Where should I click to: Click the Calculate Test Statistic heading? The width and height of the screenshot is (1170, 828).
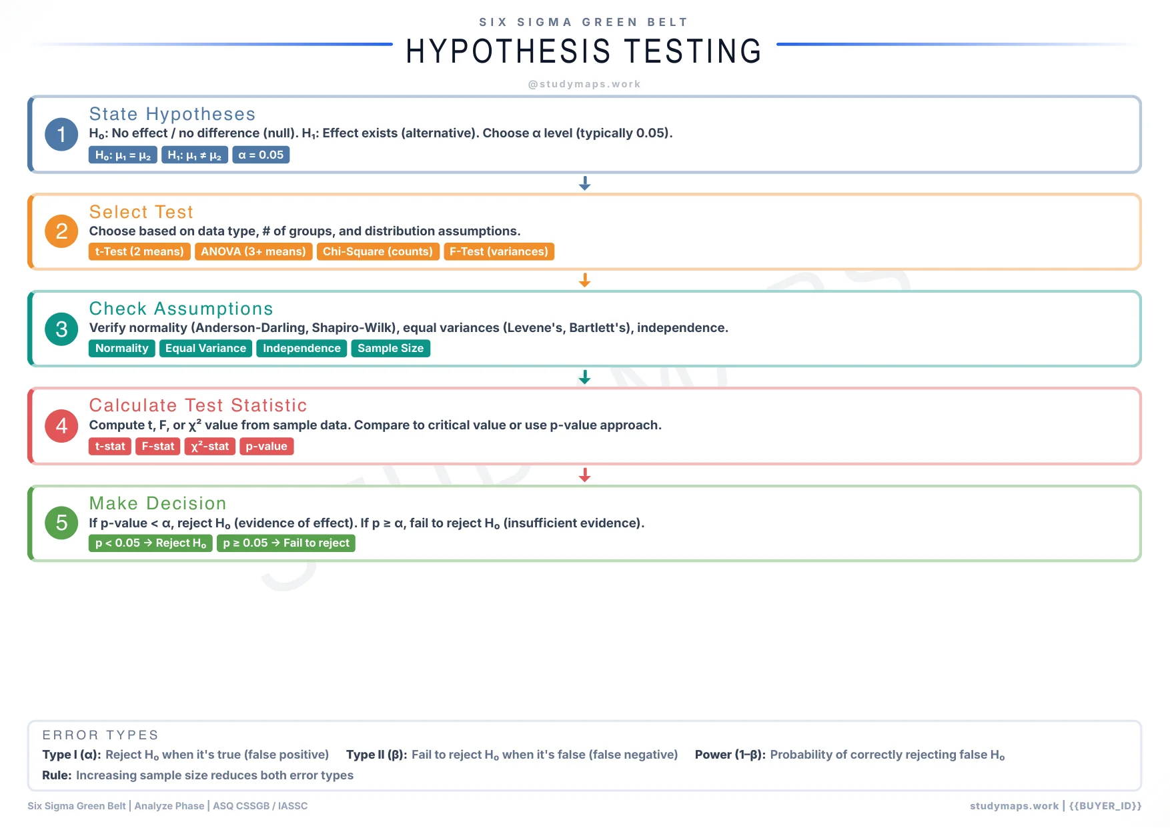(x=198, y=405)
